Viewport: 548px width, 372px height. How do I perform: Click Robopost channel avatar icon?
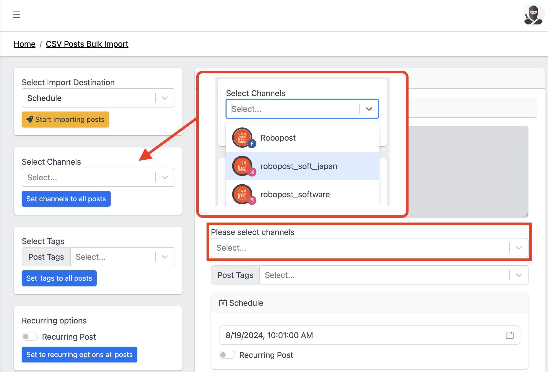click(242, 138)
